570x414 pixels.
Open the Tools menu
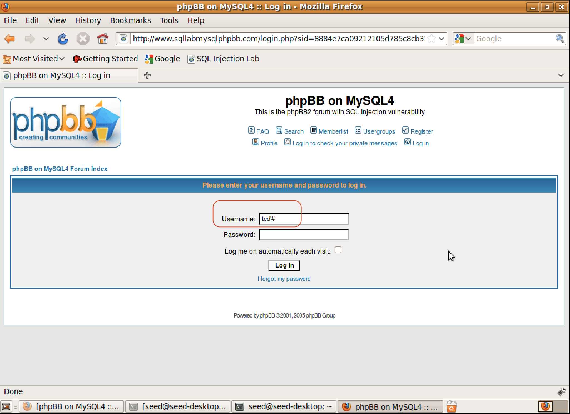[x=169, y=20]
